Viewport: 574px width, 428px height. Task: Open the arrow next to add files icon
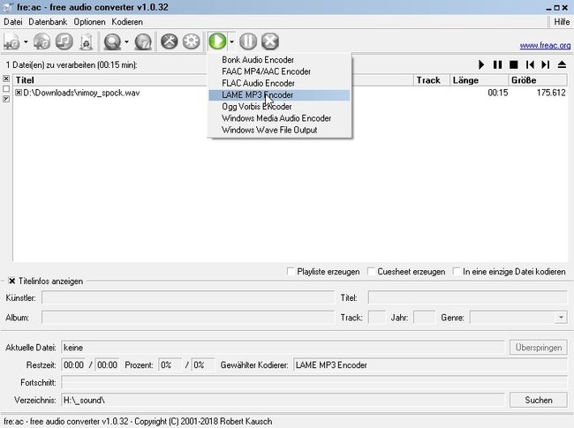click(26, 41)
